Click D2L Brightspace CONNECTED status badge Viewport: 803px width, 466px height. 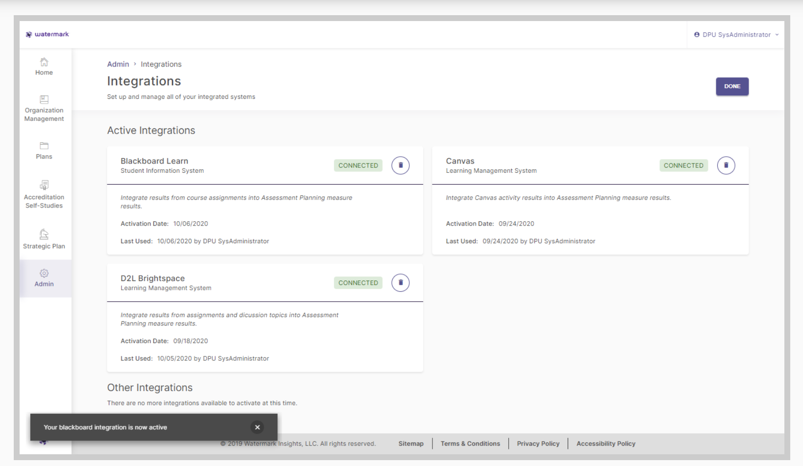click(358, 283)
